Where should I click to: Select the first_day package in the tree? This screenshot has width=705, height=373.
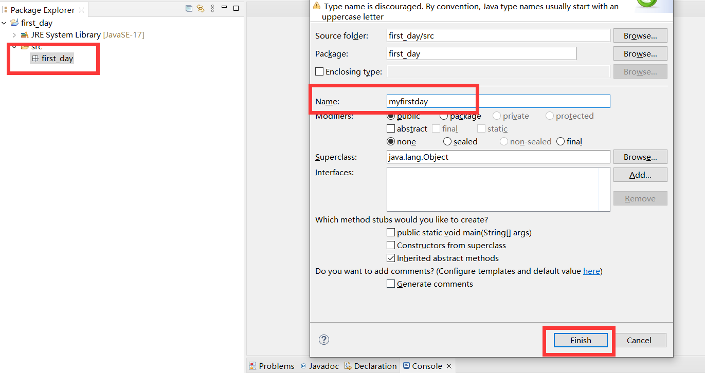[x=58, y=59]
